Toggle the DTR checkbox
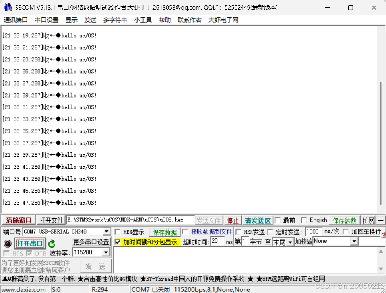This screenshot has height=293, width=386. [29, 253]
